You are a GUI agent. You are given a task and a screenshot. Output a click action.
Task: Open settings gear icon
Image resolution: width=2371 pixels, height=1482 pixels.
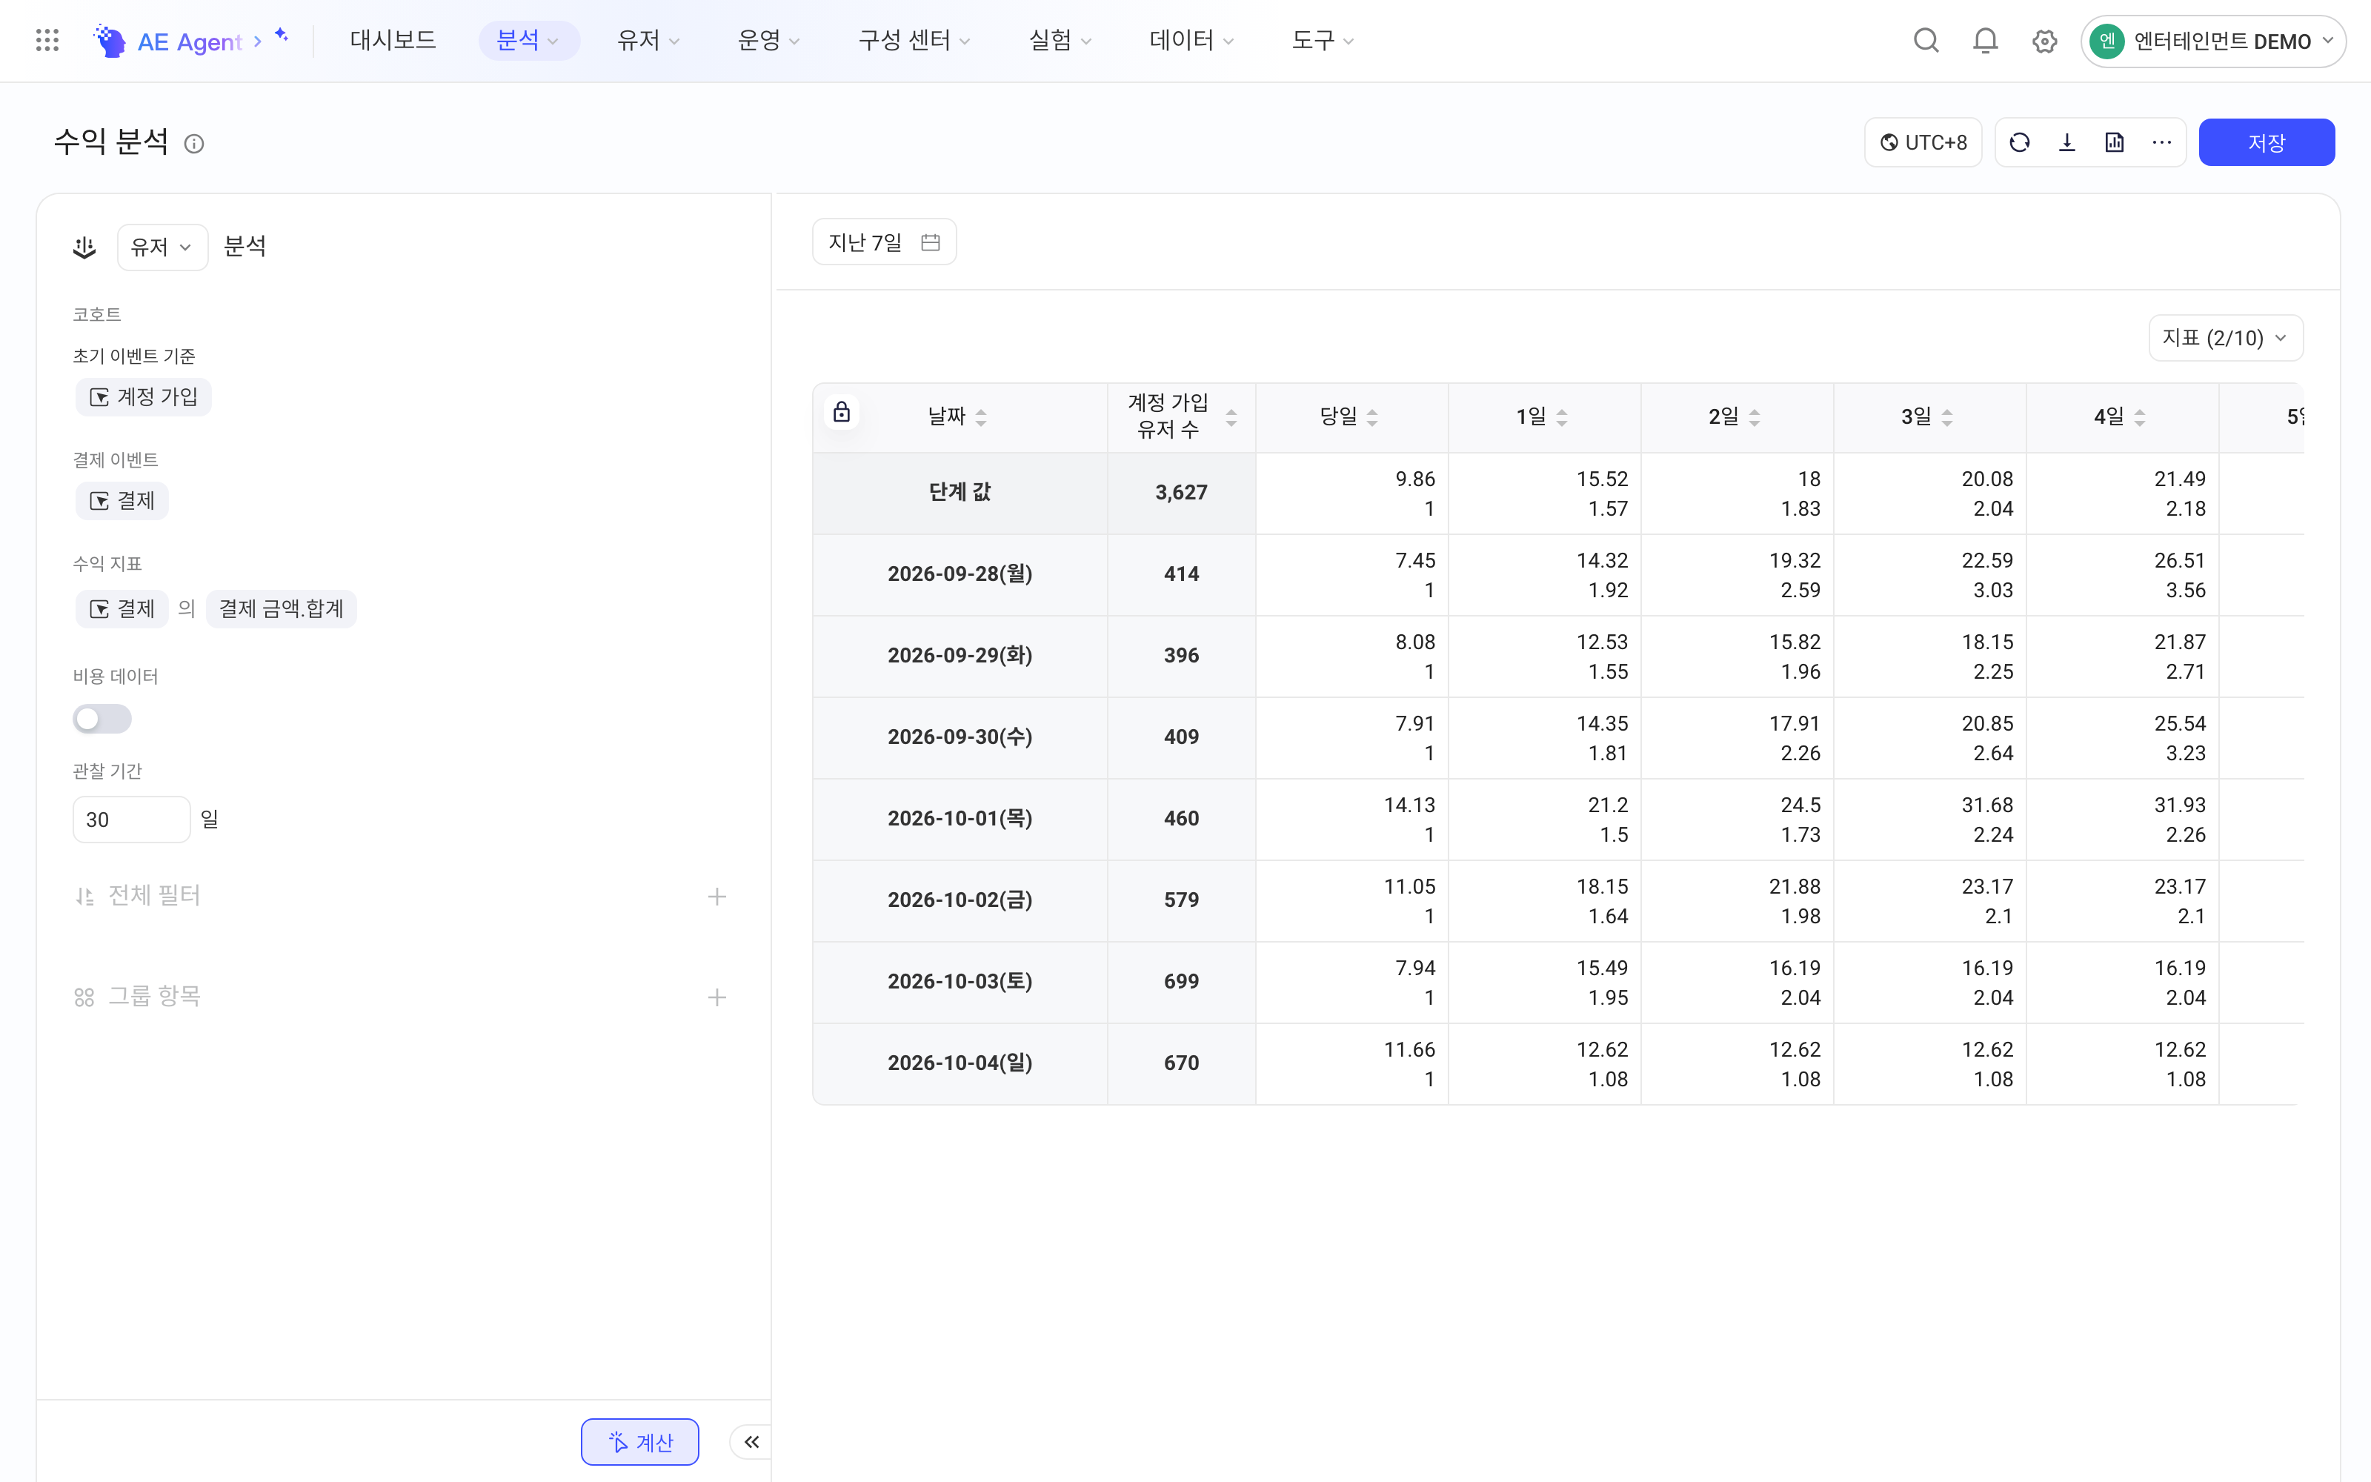coord(2044,41)
